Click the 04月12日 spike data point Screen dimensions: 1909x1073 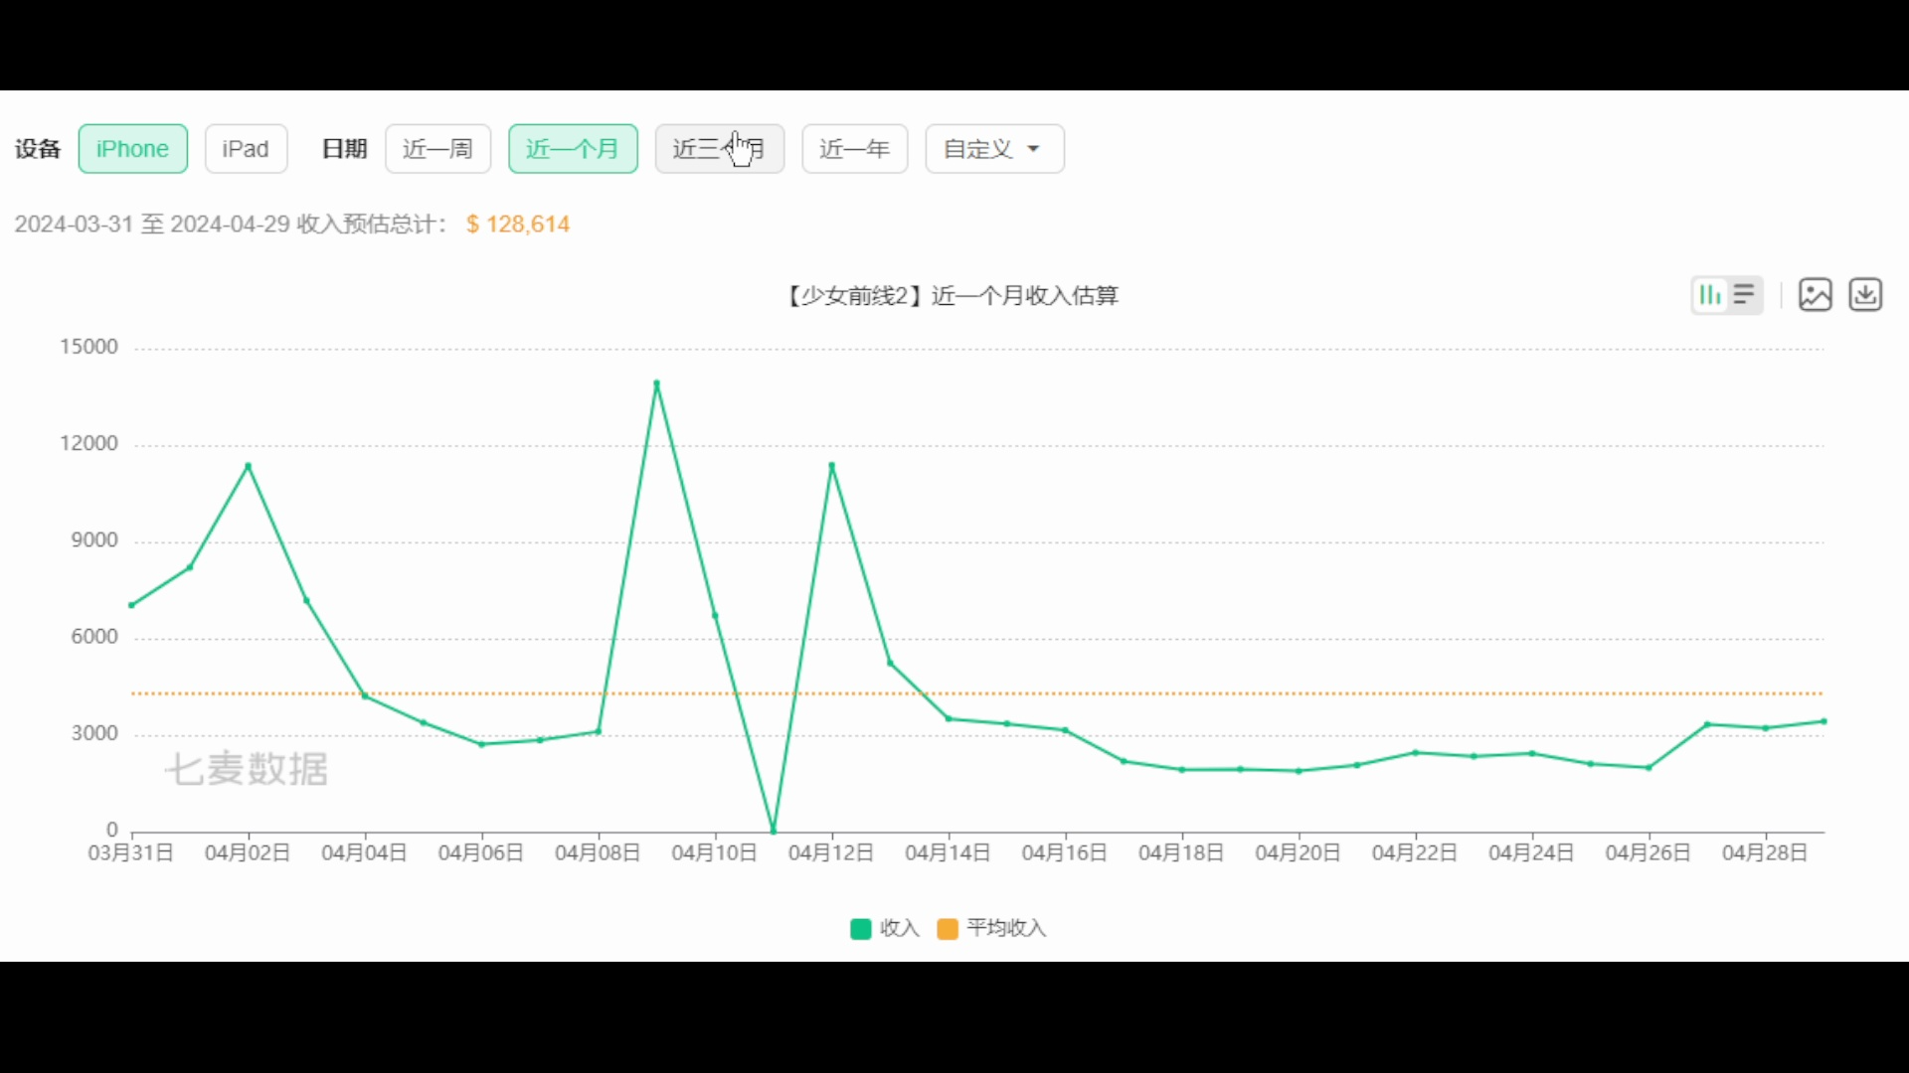coord(831,465)
